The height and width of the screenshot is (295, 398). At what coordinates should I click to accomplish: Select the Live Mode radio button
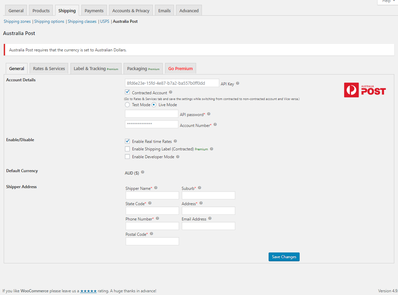click(x=154, y=104)
